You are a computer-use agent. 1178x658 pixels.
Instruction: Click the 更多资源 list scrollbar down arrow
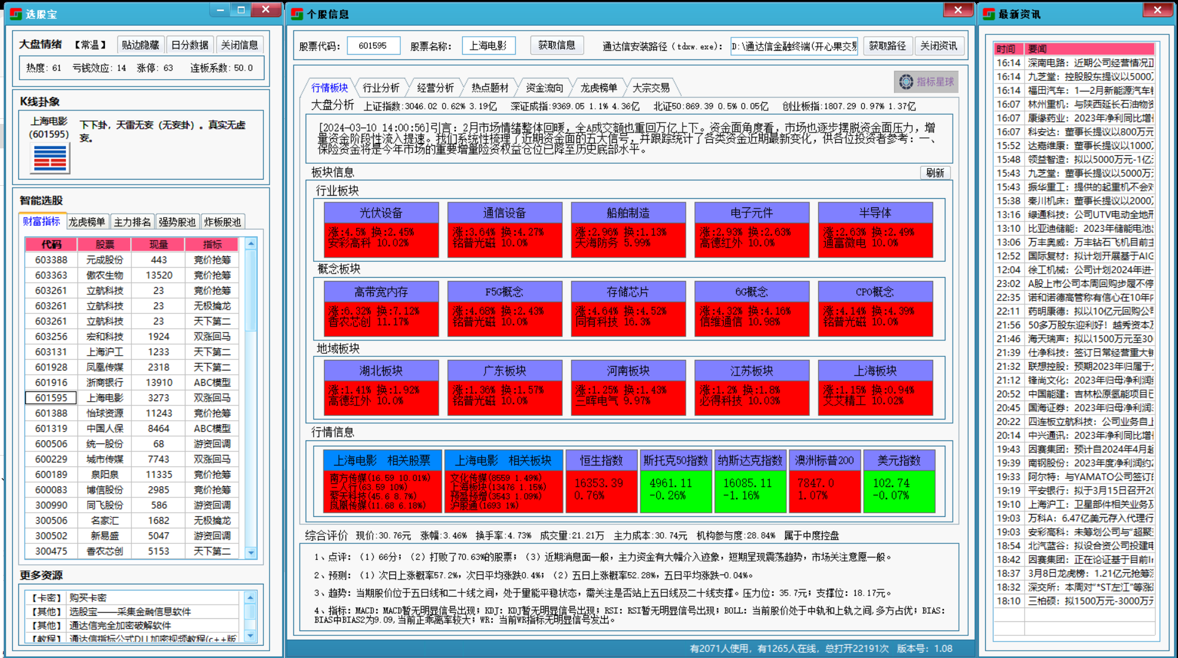pyautogui.click(x=250, y=637)
